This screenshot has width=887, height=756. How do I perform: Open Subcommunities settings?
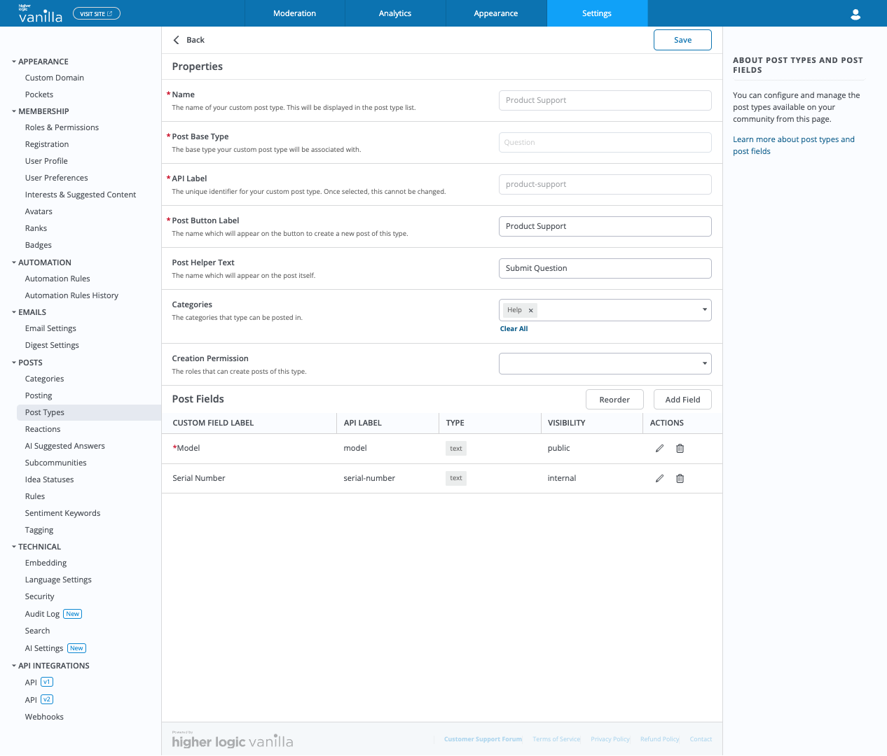55,463
